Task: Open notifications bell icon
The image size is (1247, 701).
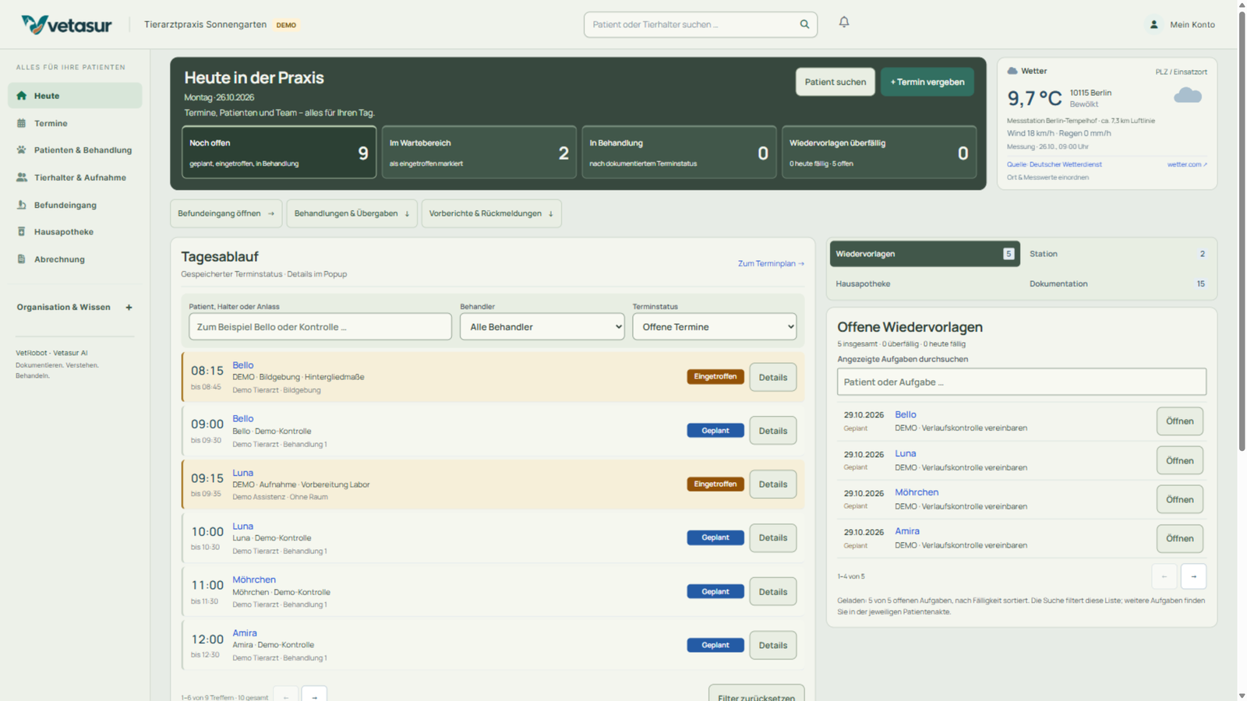Action: coord(844,23)
